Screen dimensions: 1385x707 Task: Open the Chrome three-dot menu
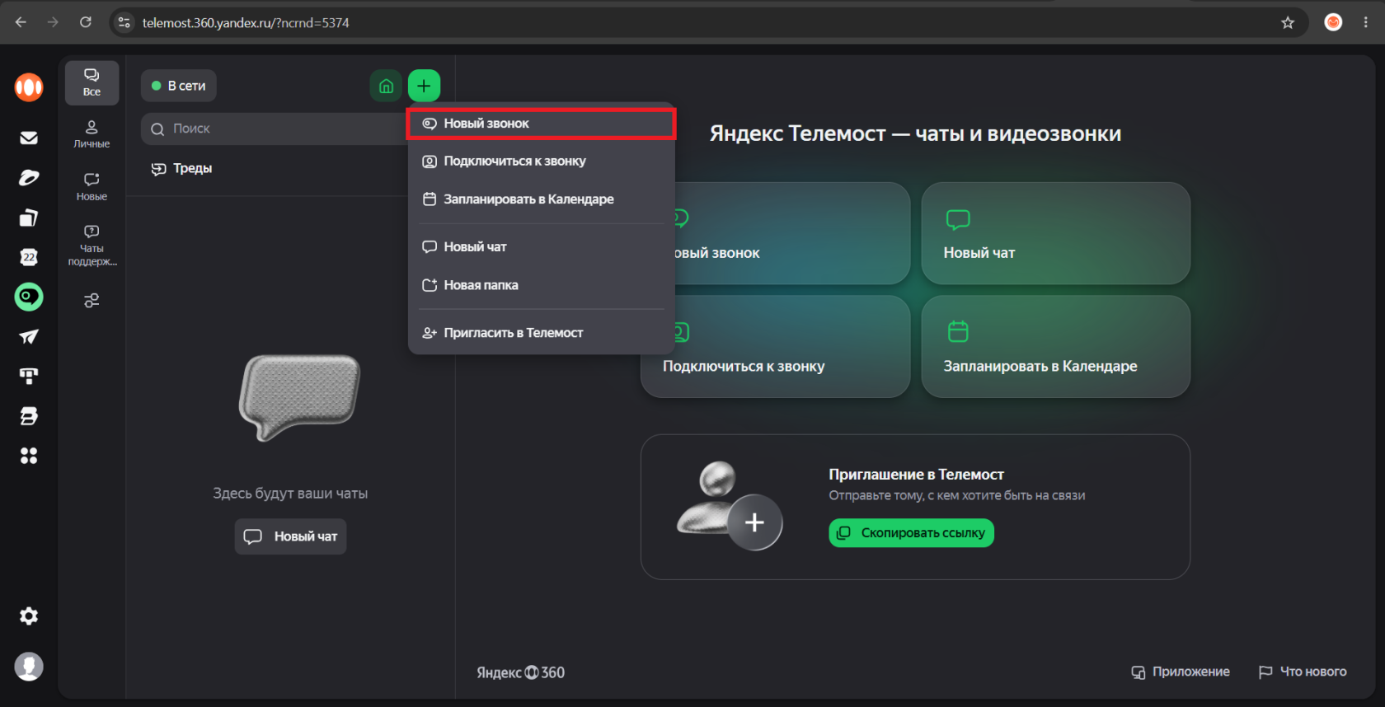pyautogui.click(x=1366, y=23)
